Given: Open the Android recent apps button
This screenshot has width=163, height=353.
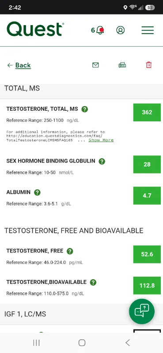Looking at the screenshot, I should click(x=36, y=343).
